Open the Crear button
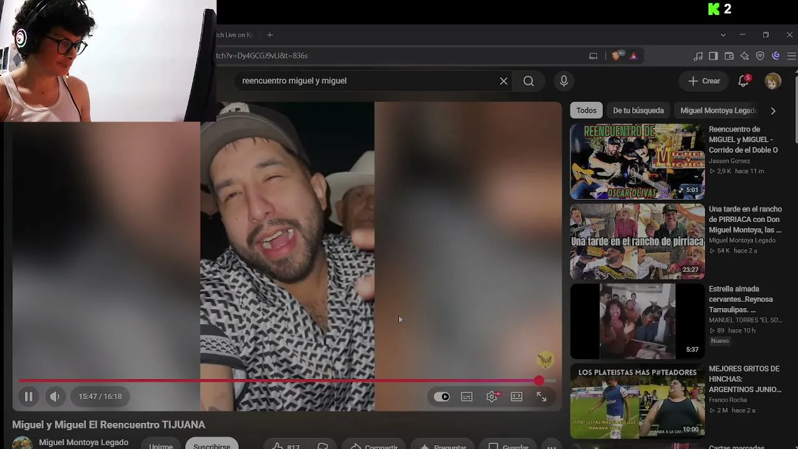 (704, 81)
